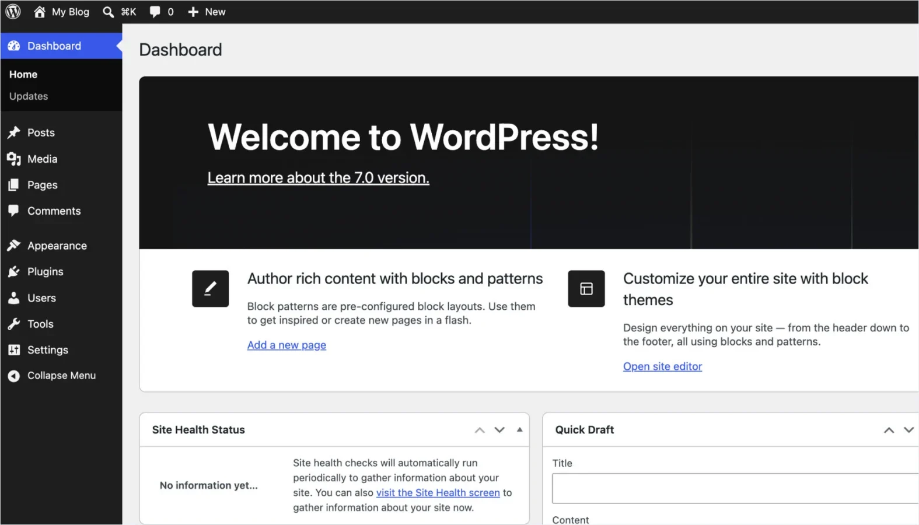Viewport: 919px width, 525px height.
Task: Click the ⌘K search shortcut label
Action: [x=128, y=12]
